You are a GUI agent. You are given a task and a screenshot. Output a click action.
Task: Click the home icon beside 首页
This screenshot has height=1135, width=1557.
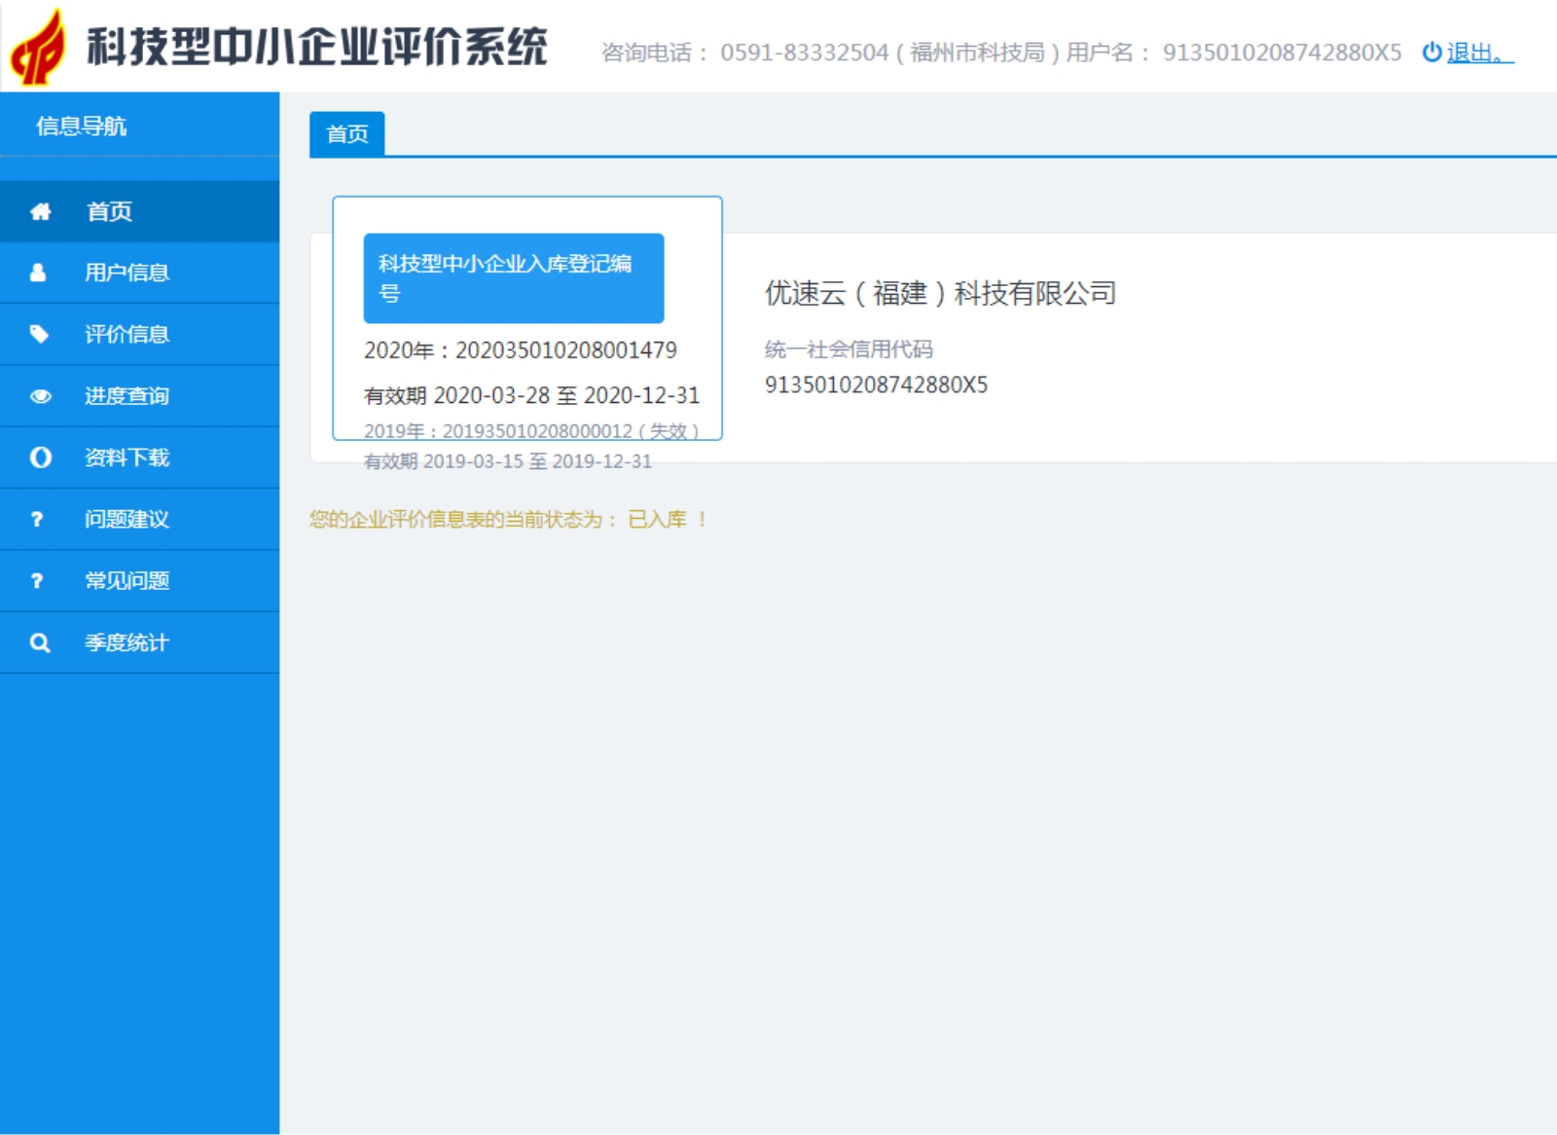(x=40, y=211)
